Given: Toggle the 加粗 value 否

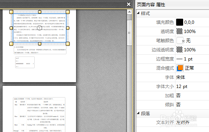Looking at the screenshot, I should tap(178, 95).
